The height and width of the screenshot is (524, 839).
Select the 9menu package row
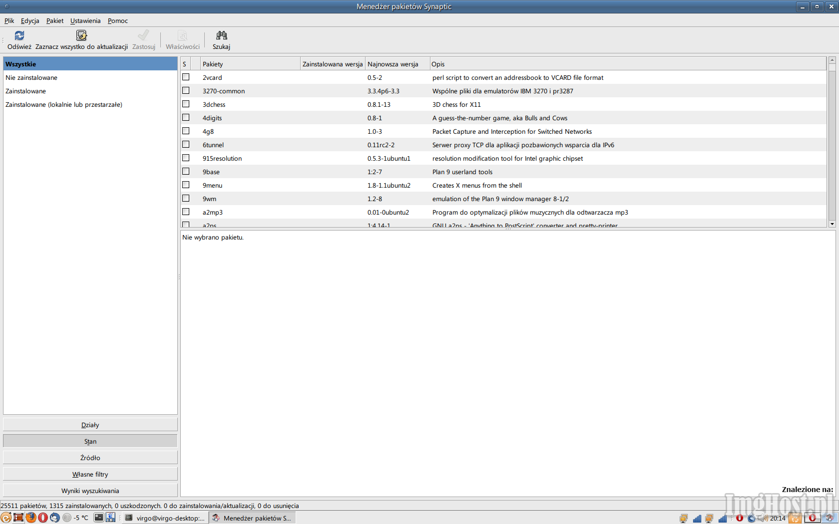(x=503, y=185)
